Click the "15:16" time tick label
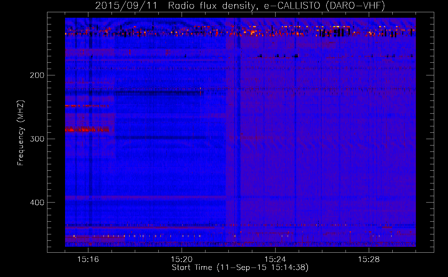 click(x=88, y=259)
